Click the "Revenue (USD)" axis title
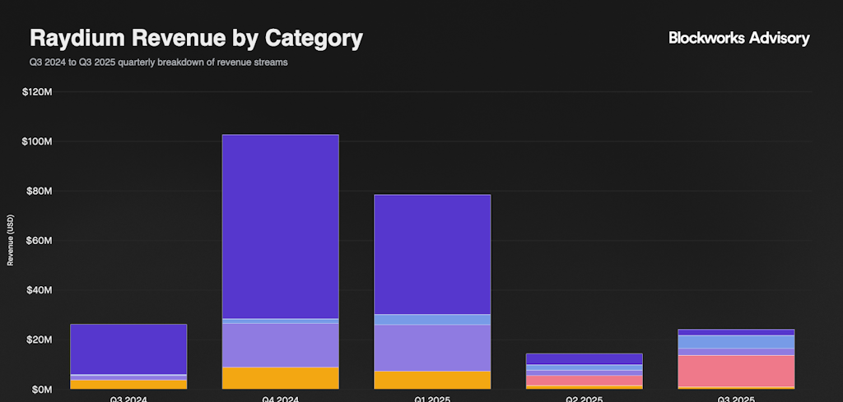 pos(10,240)
